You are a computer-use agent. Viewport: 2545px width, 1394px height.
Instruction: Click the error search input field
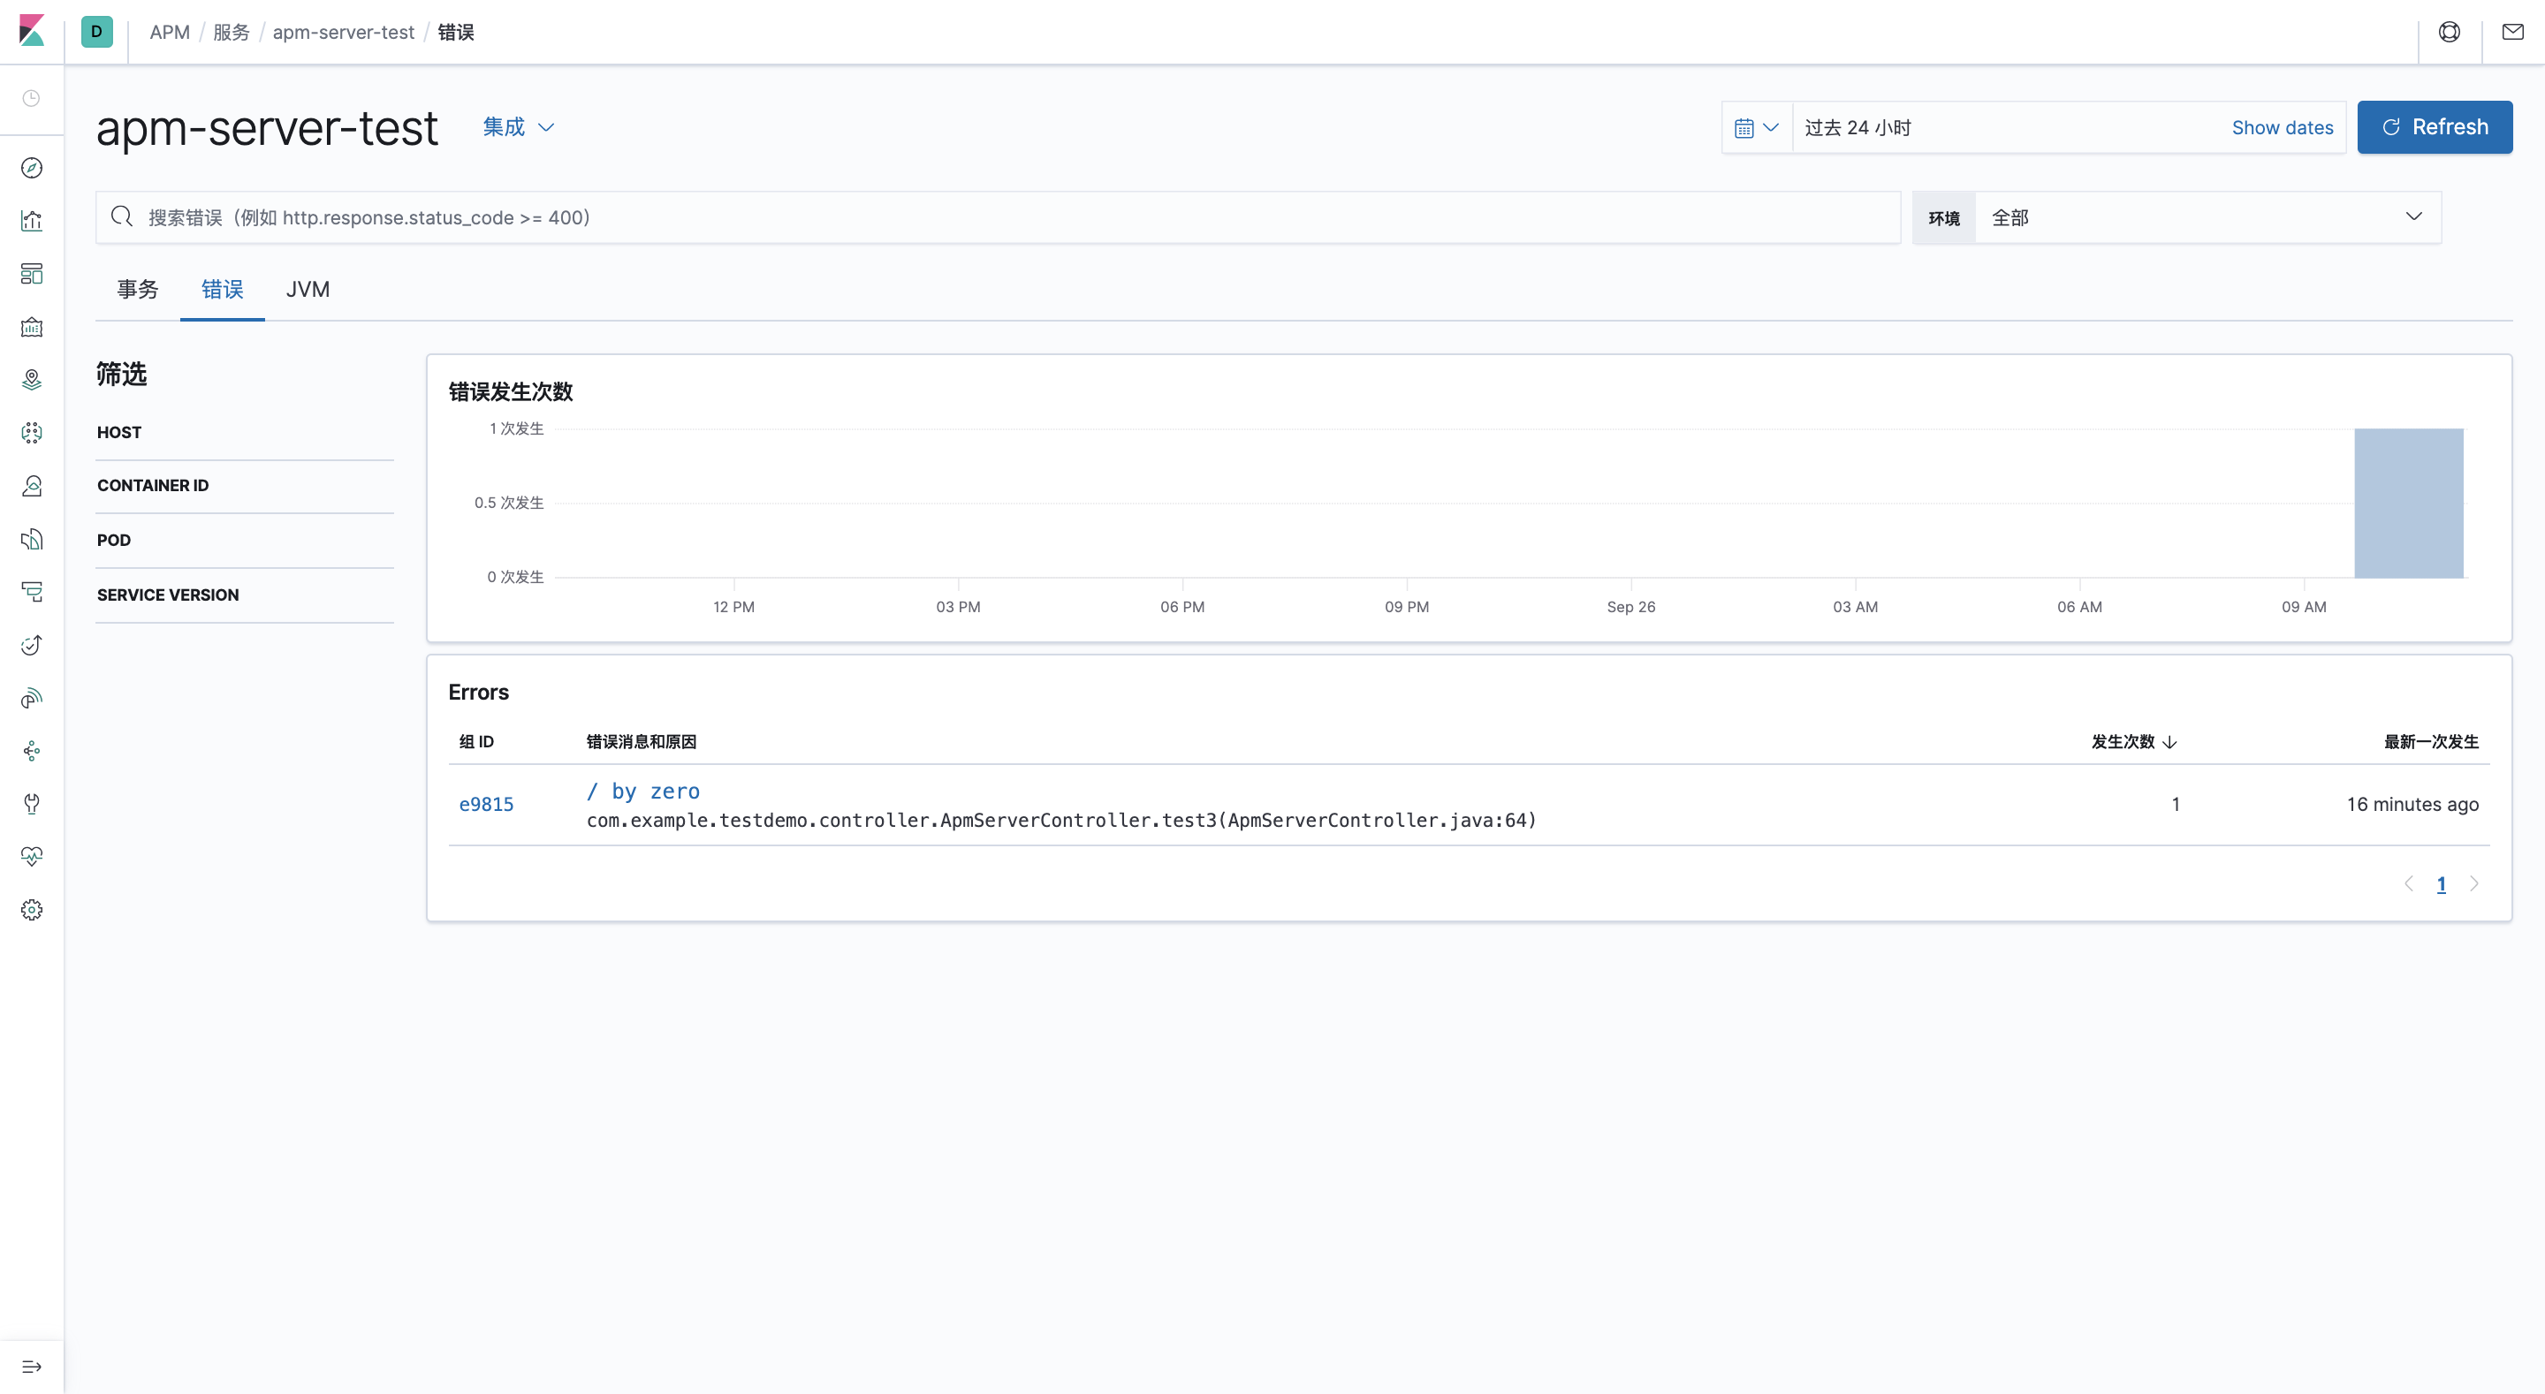pos(988,216)
